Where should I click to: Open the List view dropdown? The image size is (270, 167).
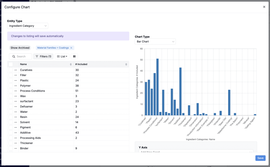(62, 56)
